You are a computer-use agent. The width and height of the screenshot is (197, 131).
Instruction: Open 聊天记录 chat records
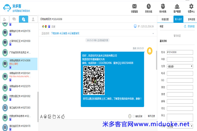151,116
